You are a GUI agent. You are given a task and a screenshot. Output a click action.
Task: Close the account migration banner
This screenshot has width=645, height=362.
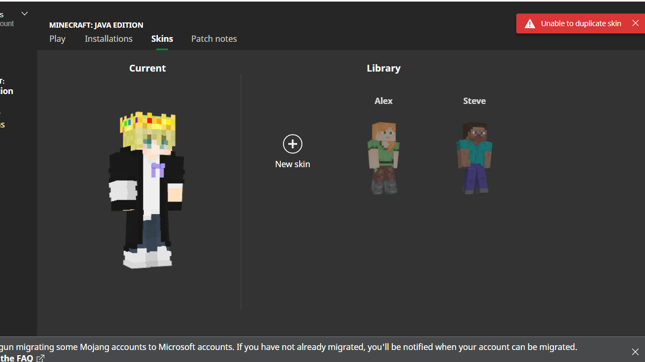[x=635, y=352]
